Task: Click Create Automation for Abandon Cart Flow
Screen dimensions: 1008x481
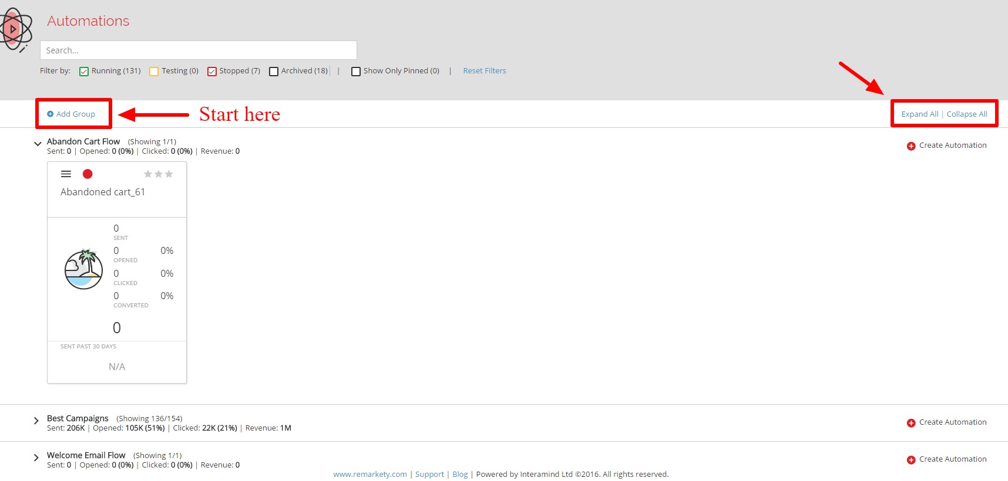Action: tap(953, 145)
